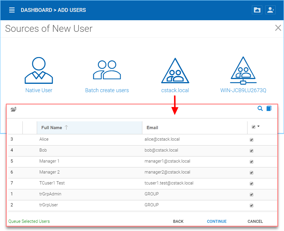Toggle the checkbox in Manager 2 row

(x=251, y=173)
